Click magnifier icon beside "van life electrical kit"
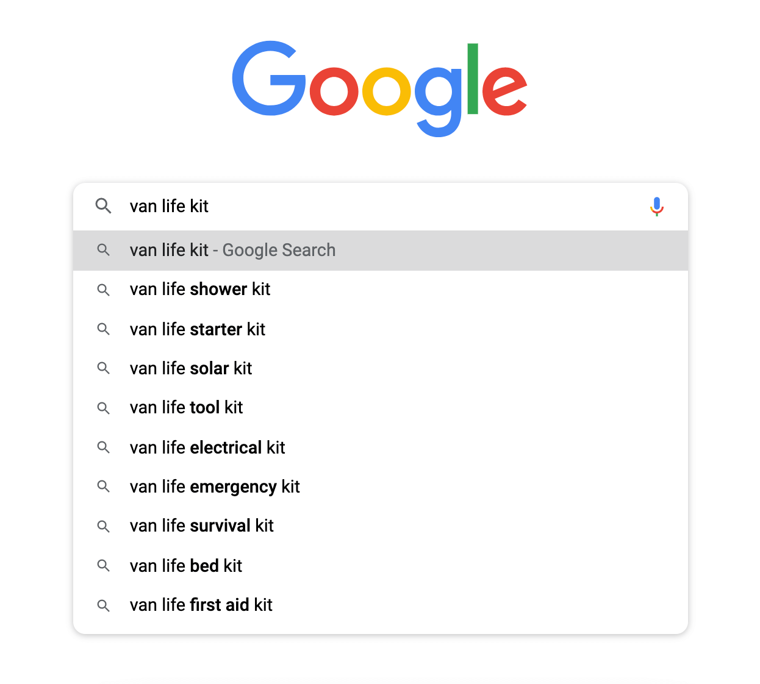Image resolution: width=760 pixels, height=684 pixels. pos(104,447)
